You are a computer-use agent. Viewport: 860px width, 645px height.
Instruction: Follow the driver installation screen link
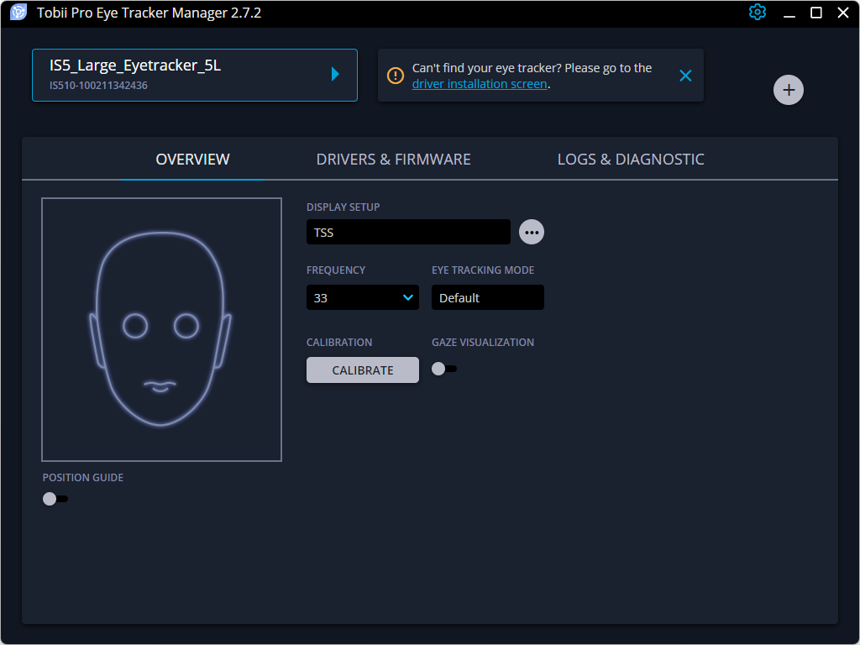(x=479, y=84)
